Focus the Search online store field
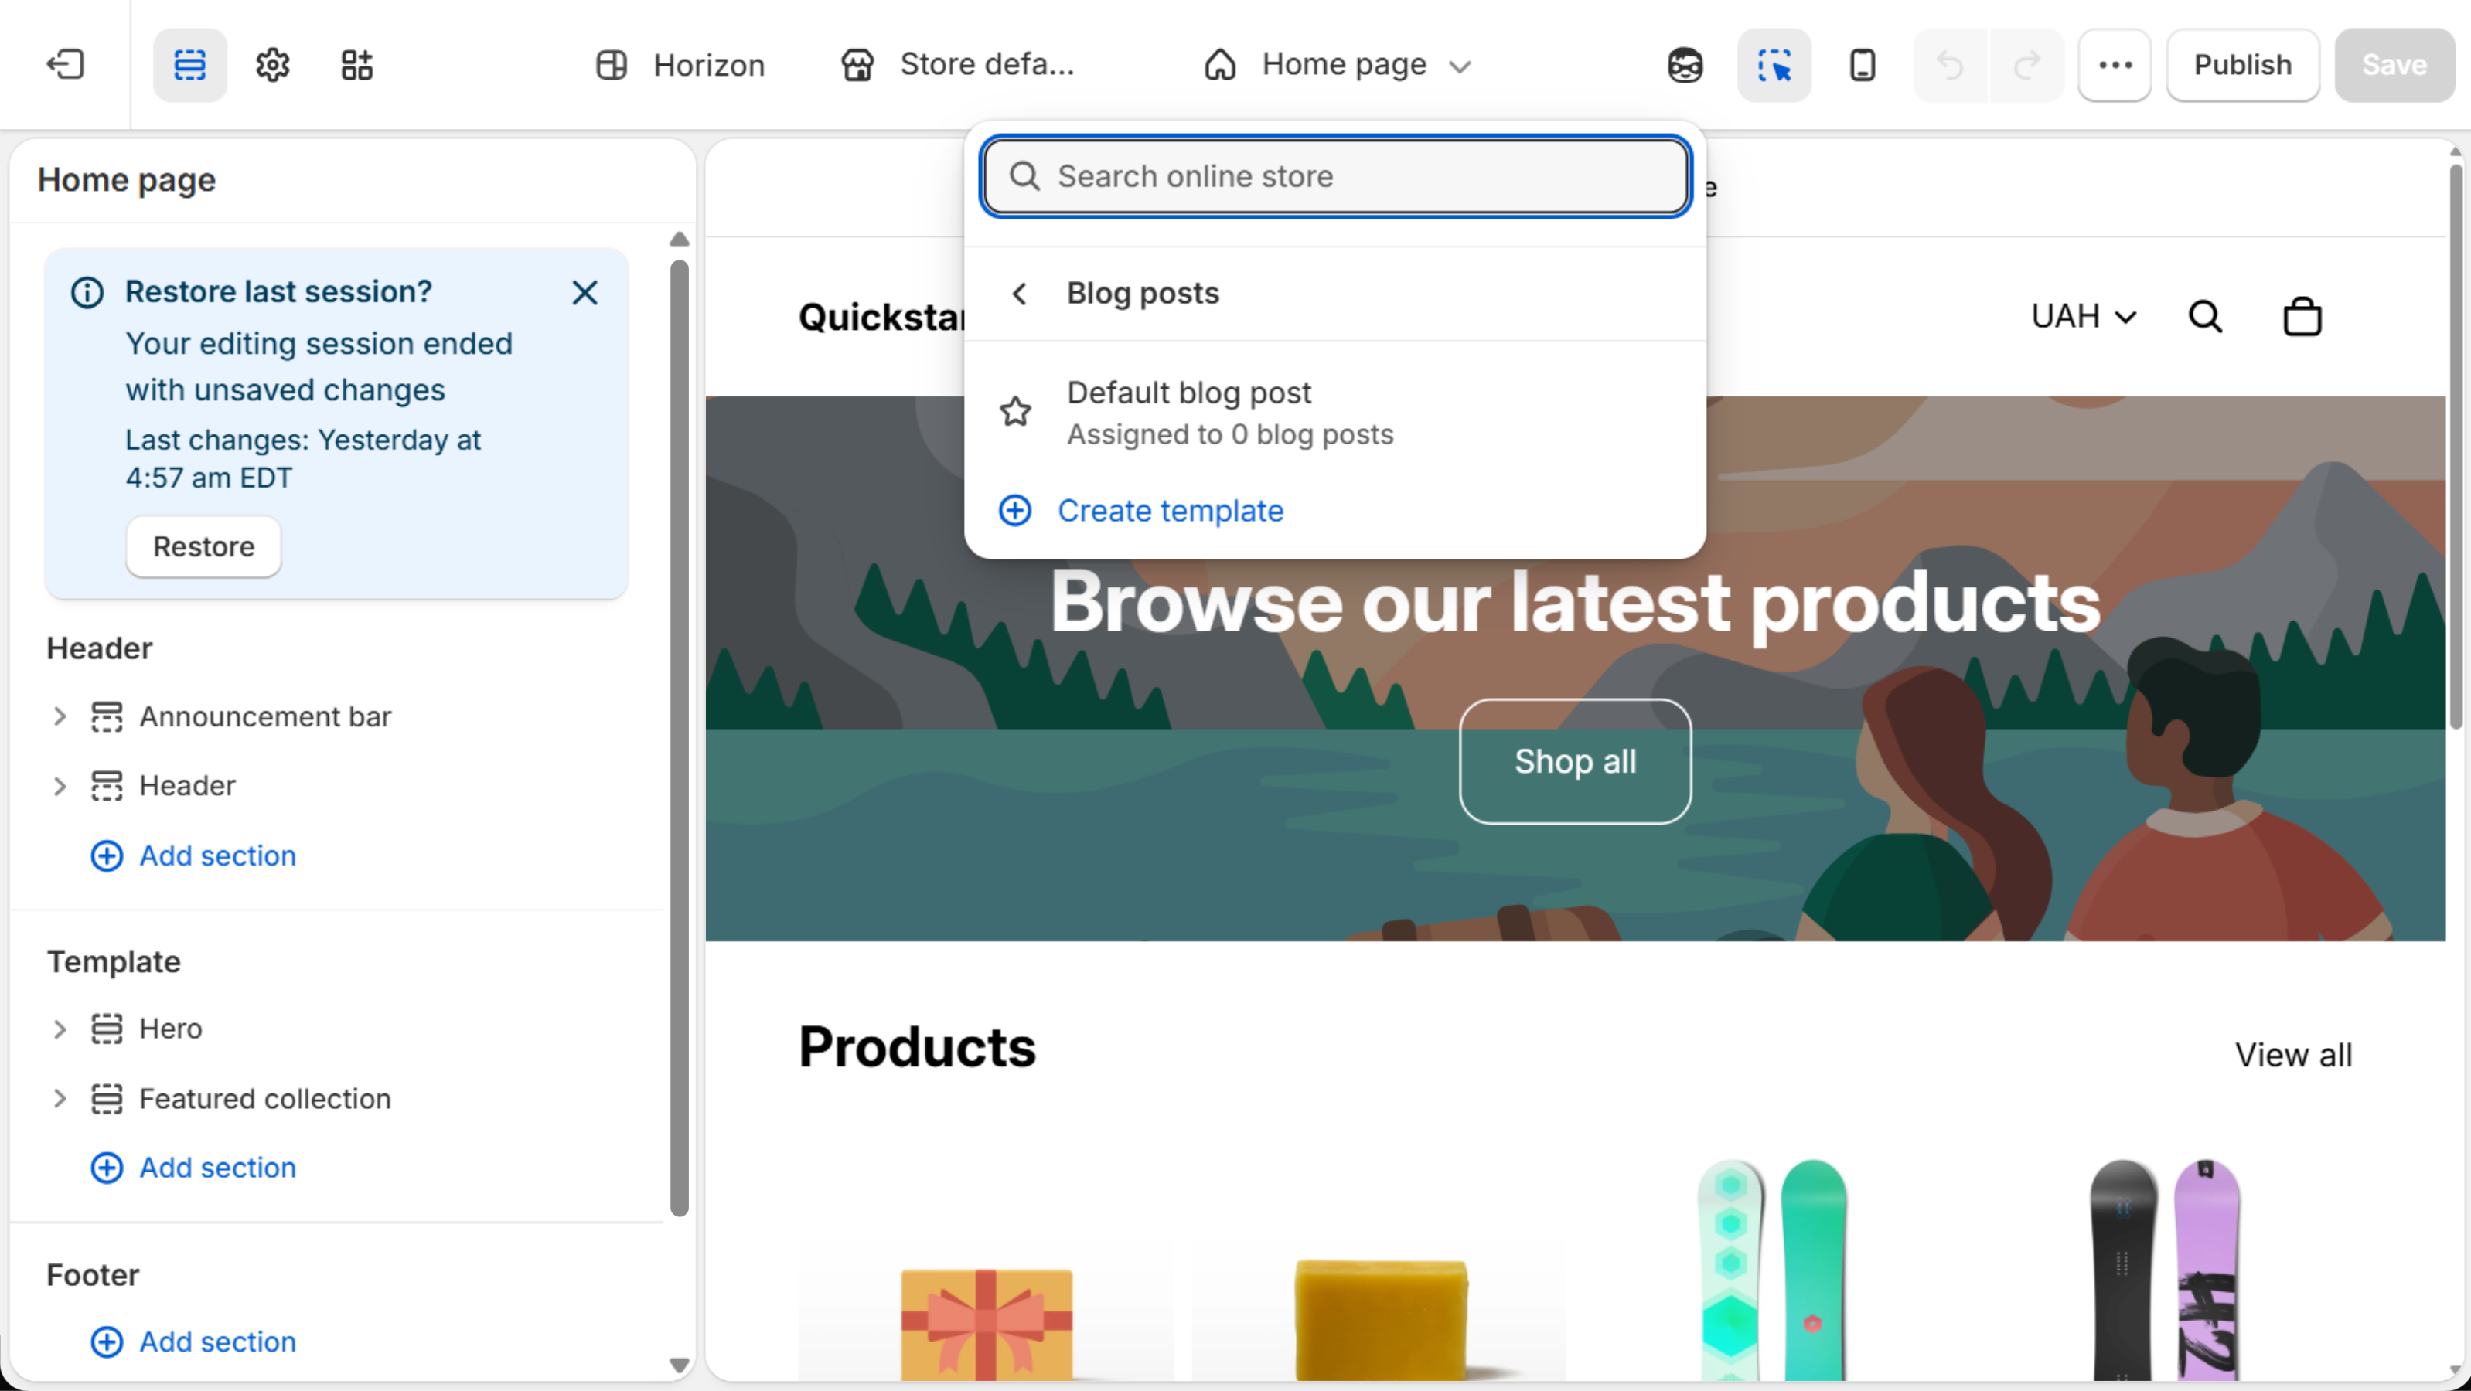This screenshot has width=2471, height=1391. coord(1335,176)
